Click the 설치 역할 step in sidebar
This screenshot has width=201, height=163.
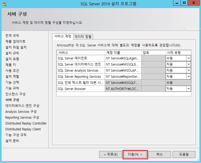pyautogui.click(x=12, y=76)
